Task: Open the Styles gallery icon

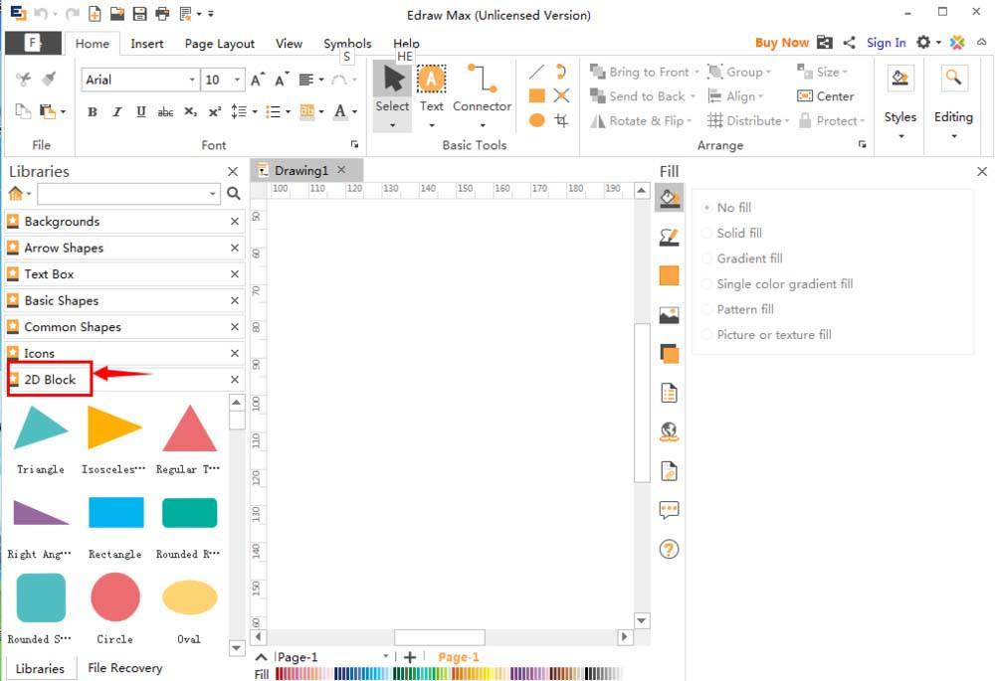Action: point(900,80)
